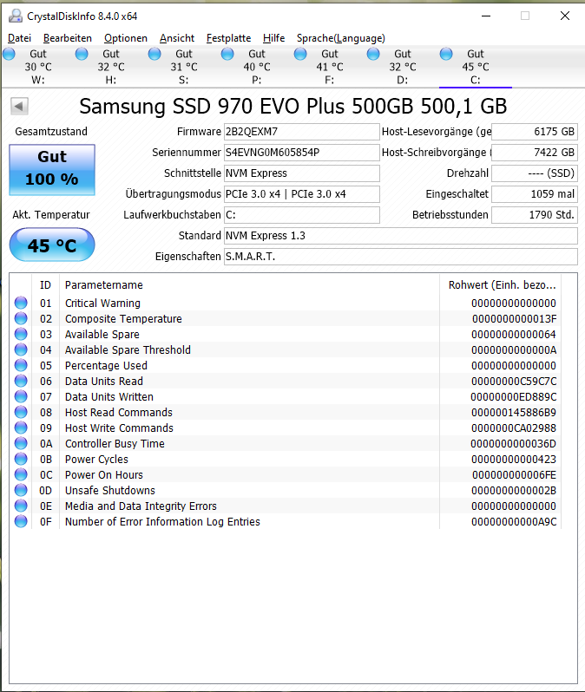This screenshot has width=585, height=692.
Task: Click status orb for Host Read Commands
Action: point(21,412)
